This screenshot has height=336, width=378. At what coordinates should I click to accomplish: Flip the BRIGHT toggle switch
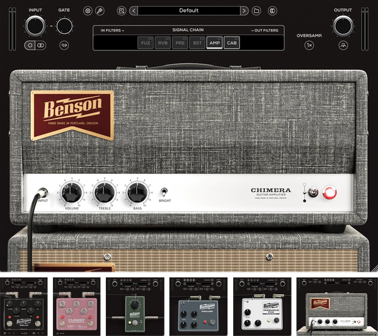164,192
